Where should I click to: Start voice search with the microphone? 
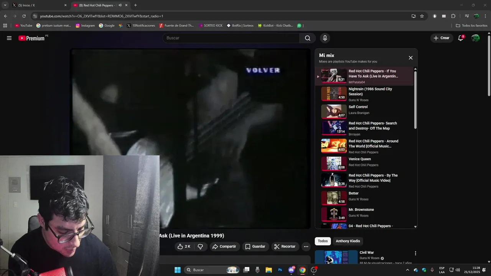coord(325,38)
